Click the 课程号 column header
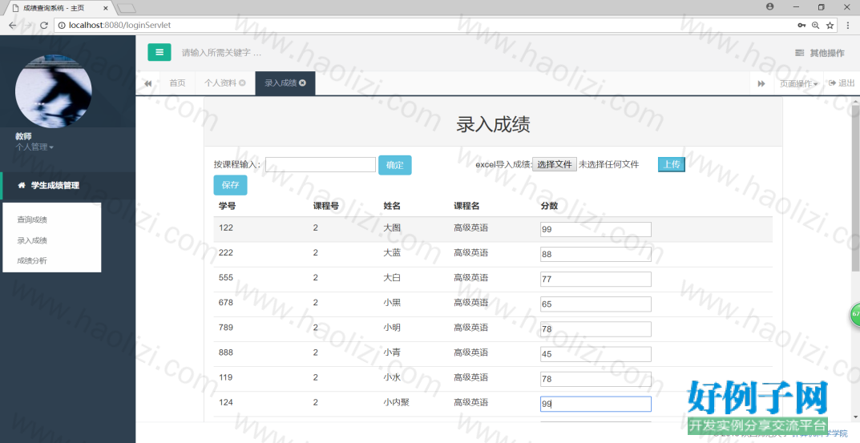 click(325, 206)
